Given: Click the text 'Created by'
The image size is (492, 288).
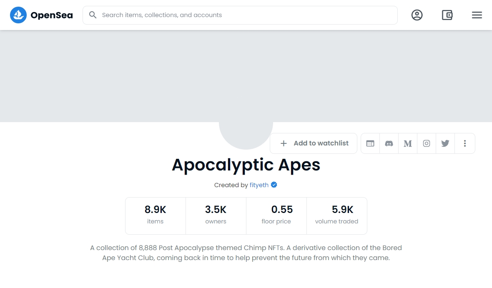Looking at the screenshot, I should (231, 185).
